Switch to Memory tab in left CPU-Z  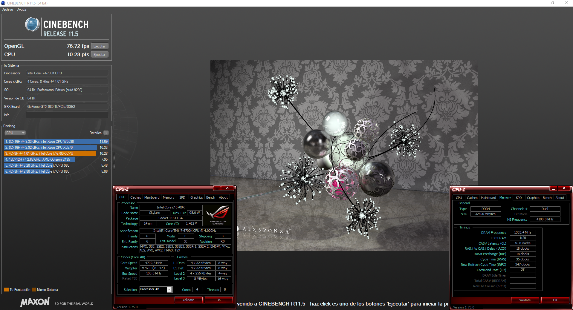coord(169,197)
